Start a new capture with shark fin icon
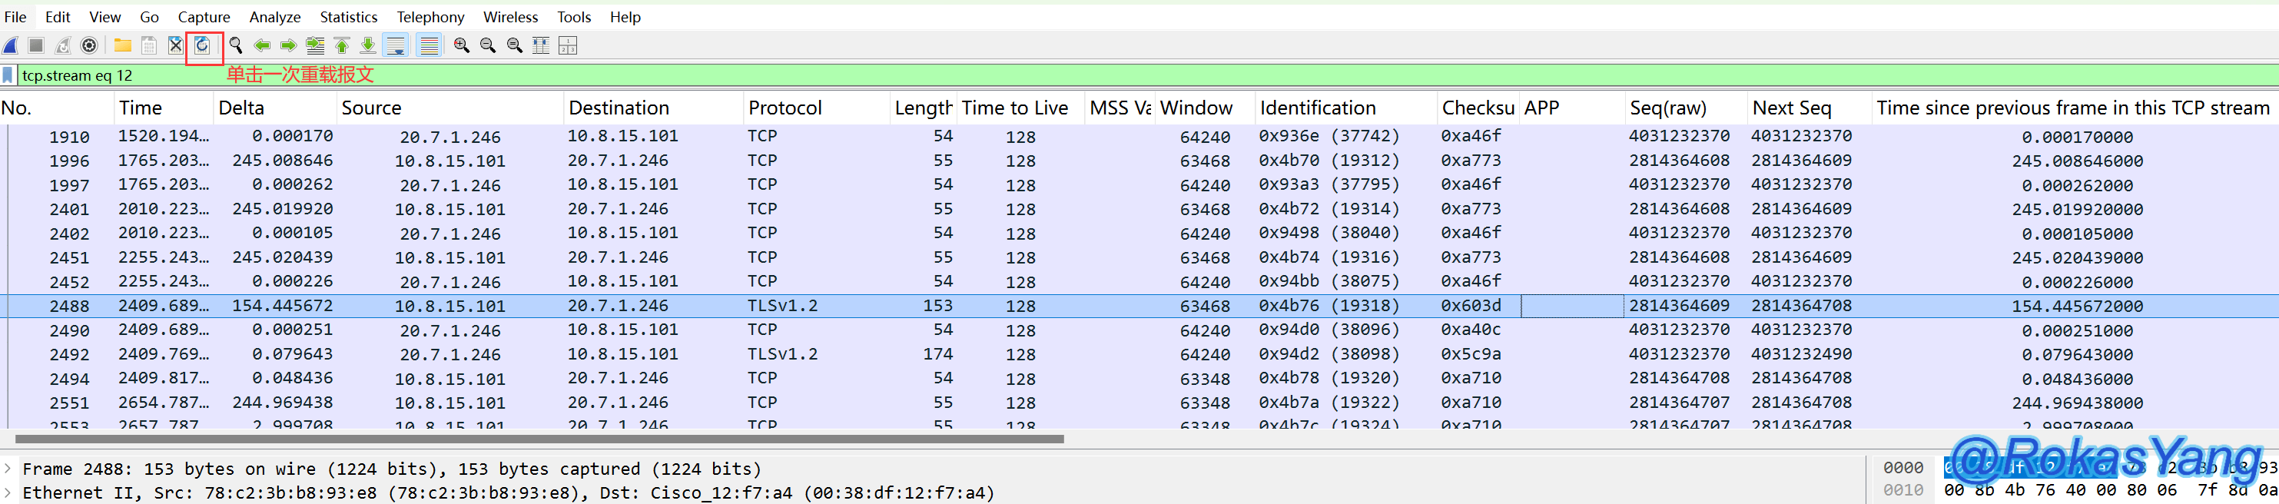Screen dimensions: 2279x504 (x=11, y=45)
